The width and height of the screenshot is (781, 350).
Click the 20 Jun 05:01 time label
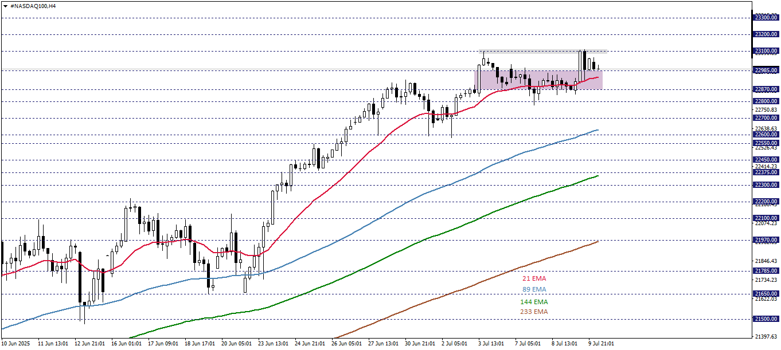click(x=236, y=344)
